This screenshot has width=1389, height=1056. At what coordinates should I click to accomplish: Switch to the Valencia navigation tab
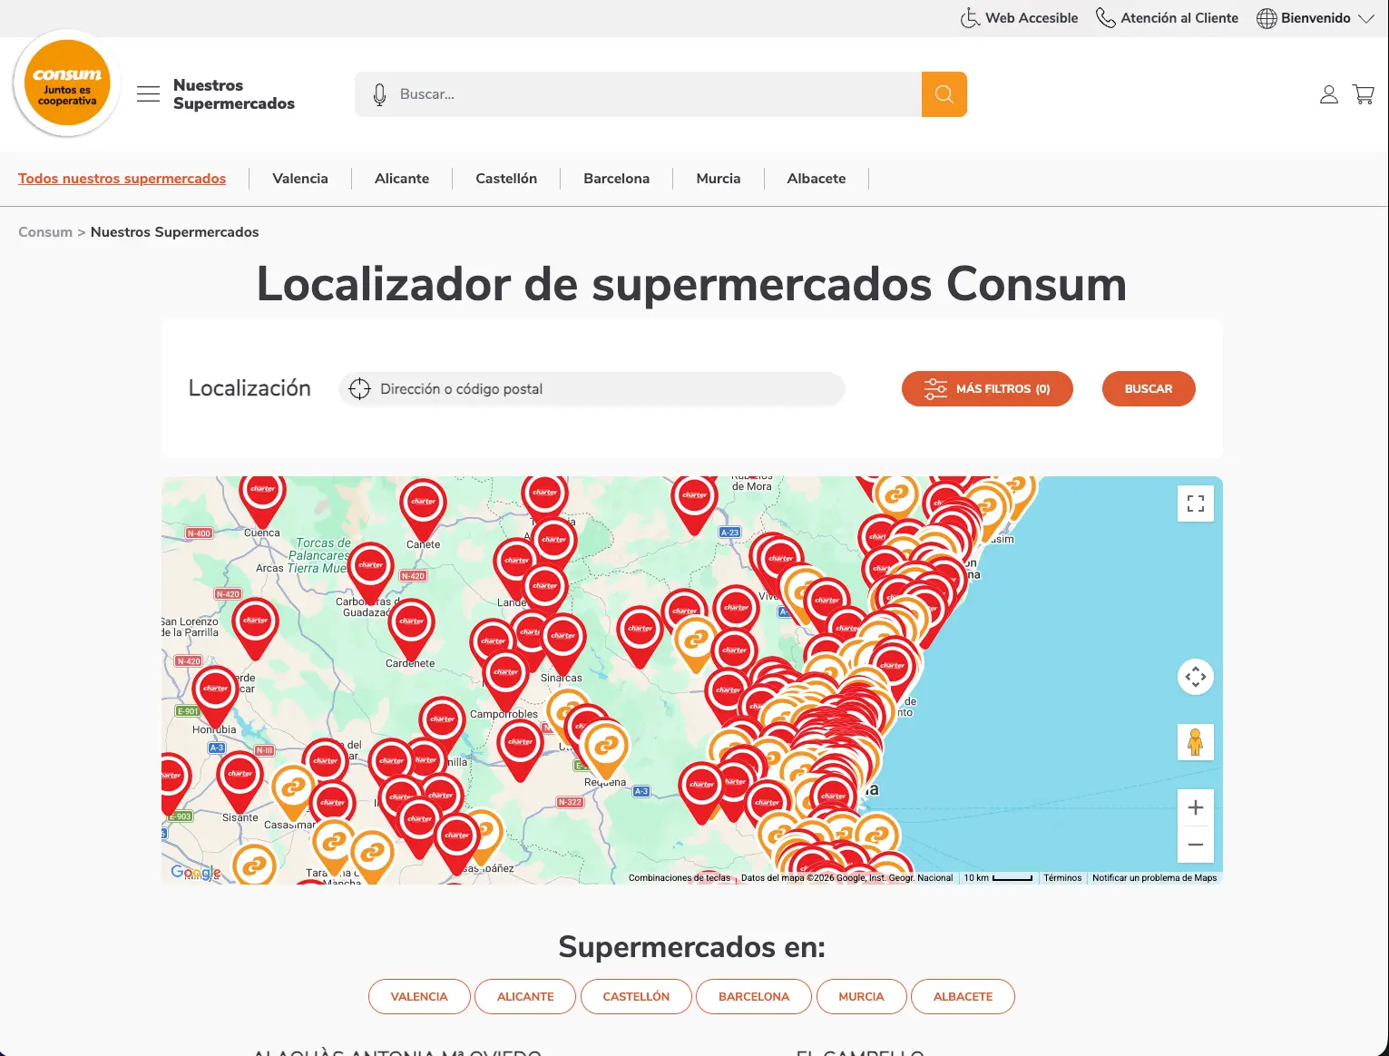[x=300, y=179]
